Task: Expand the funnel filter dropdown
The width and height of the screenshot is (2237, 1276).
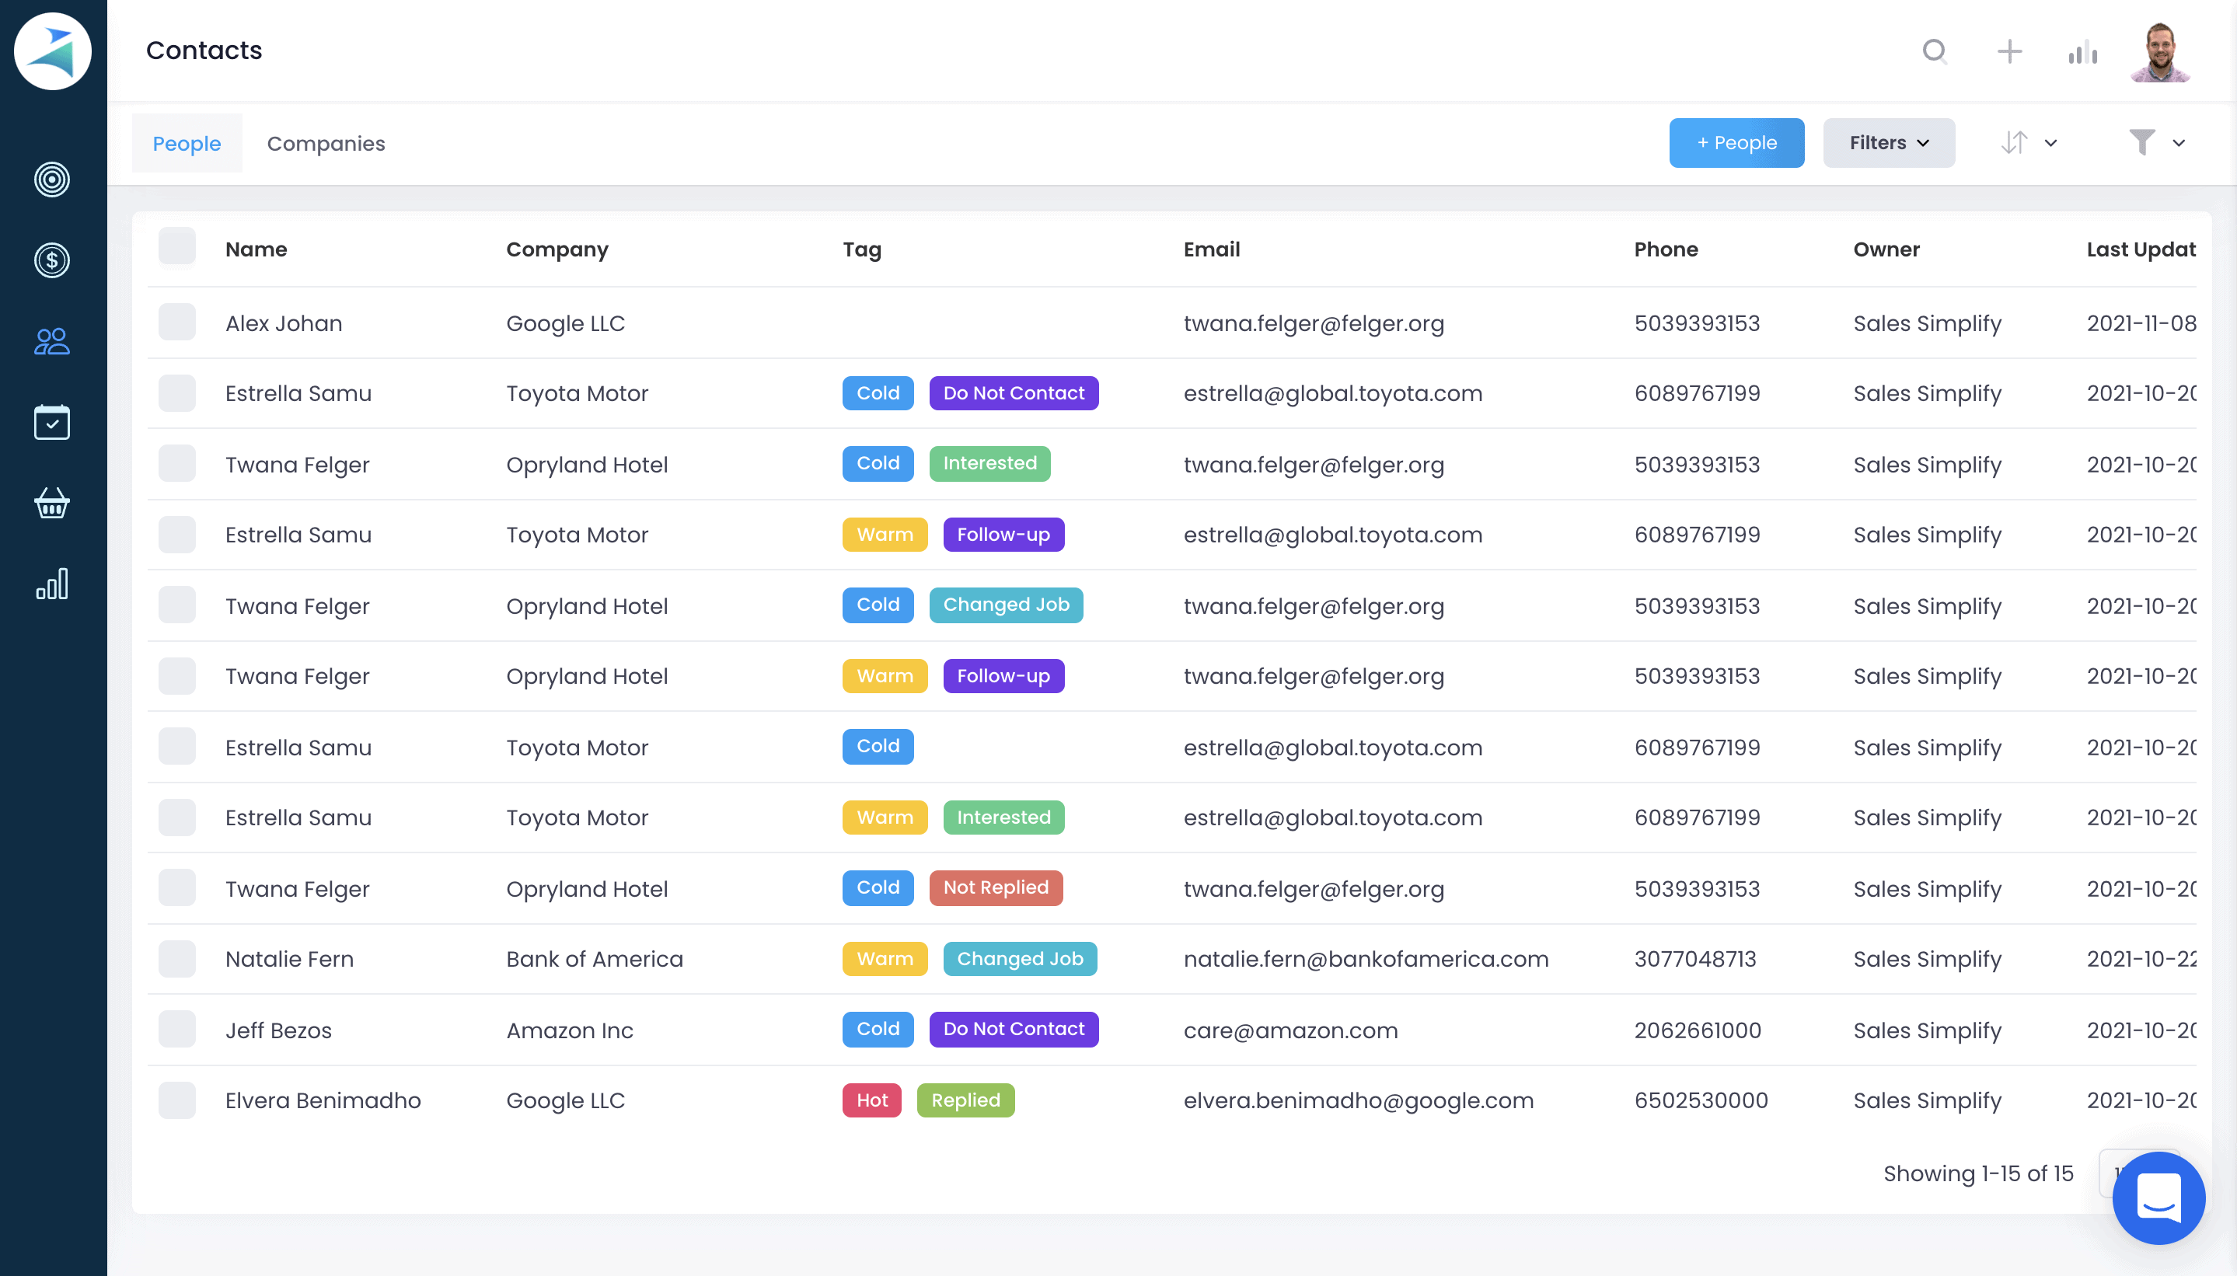Action: pos(2156,143)
